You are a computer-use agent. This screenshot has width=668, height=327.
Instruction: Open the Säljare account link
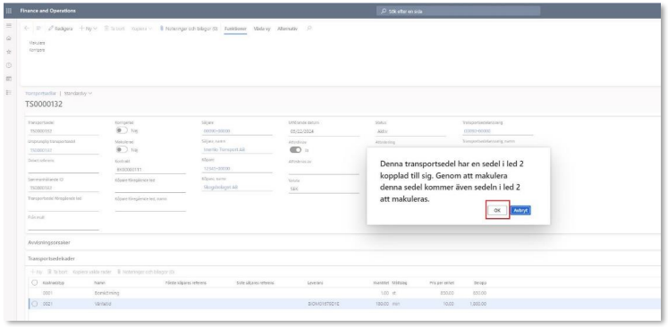216,131
